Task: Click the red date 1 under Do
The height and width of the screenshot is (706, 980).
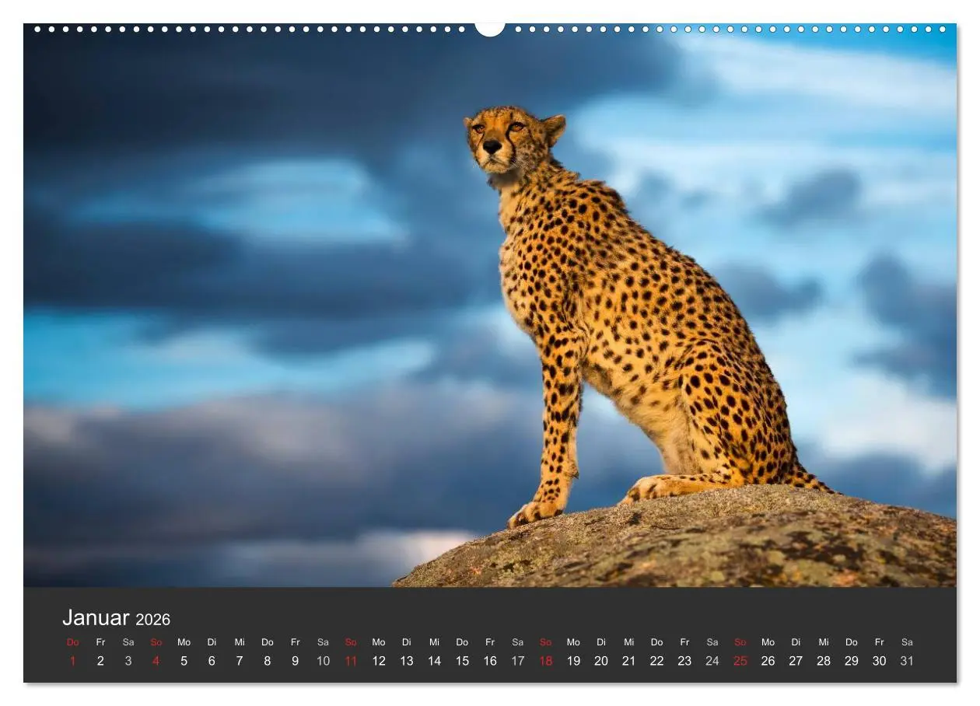Action: [x=74, y=660]
